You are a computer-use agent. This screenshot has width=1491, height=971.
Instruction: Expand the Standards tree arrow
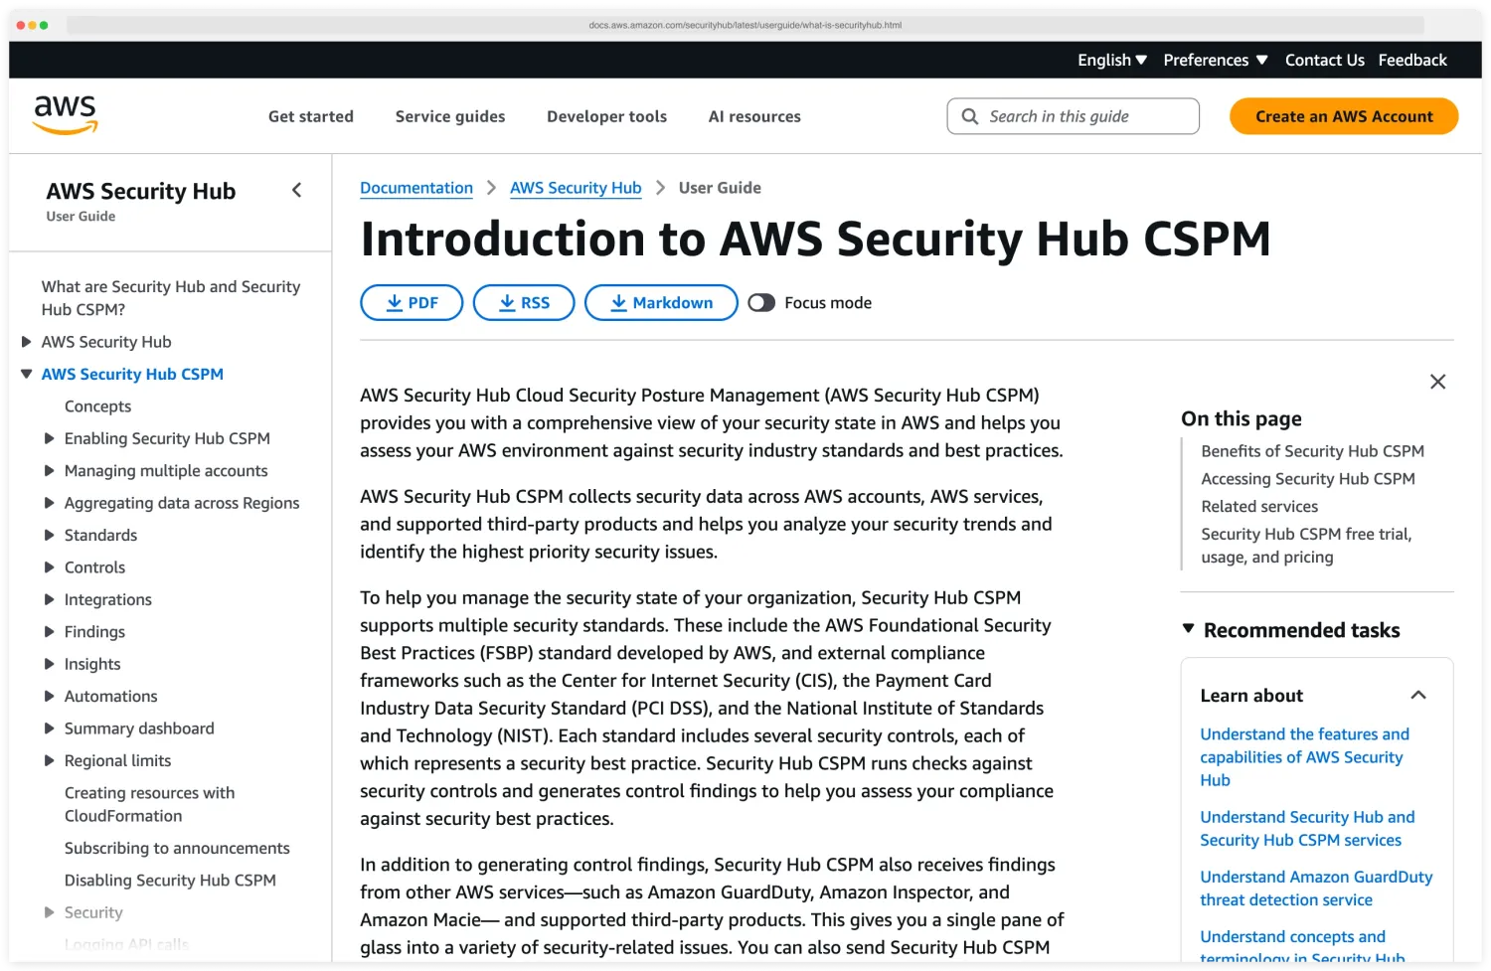[x=50, y=535]
